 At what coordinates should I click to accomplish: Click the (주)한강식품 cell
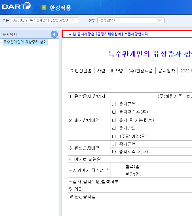coord(141,71)
